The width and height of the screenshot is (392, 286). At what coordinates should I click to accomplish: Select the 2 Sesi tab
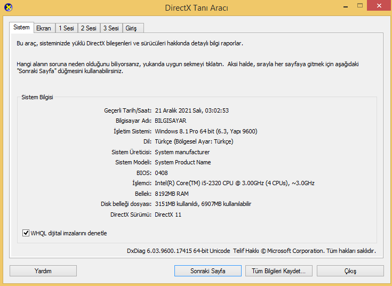[89, 28]
